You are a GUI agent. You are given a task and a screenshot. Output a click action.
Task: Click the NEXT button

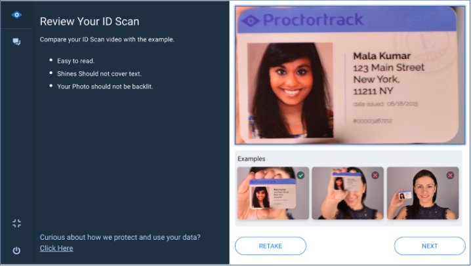pyautogui.click(x=430, y=246)
